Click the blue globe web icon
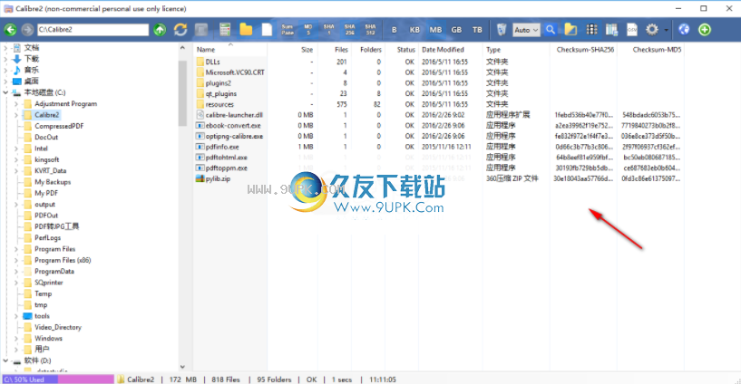 coord(684,30)
